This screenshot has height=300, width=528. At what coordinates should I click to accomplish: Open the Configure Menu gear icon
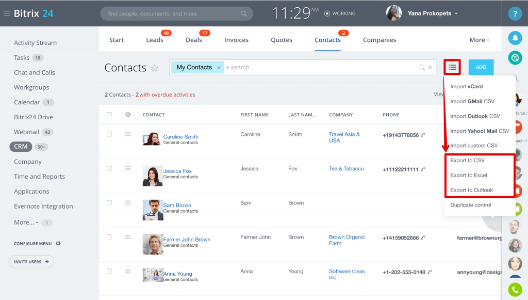point(58,243)
